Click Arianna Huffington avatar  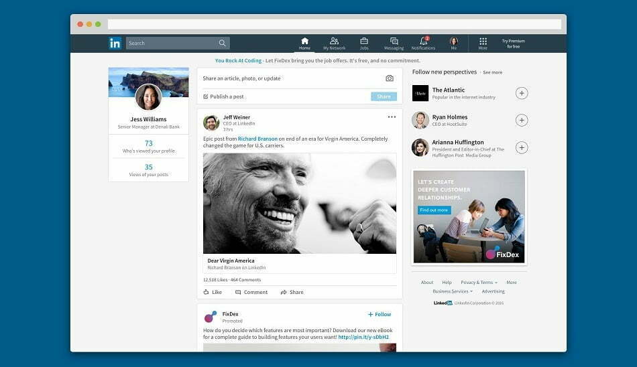(x=420, y=148)
